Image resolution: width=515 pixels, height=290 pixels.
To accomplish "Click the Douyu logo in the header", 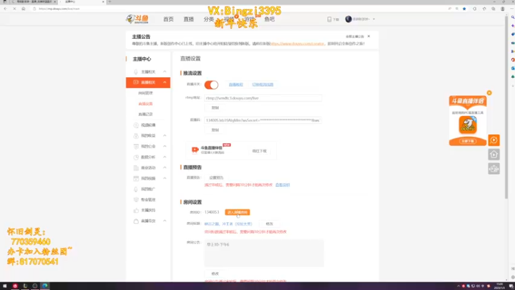I will pyautogui.click(x=137, y=19).
